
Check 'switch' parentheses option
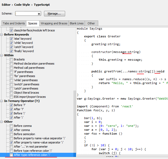click(x=11, y=84)
